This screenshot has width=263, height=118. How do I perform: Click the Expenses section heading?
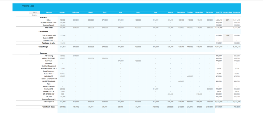pos(43,53)
